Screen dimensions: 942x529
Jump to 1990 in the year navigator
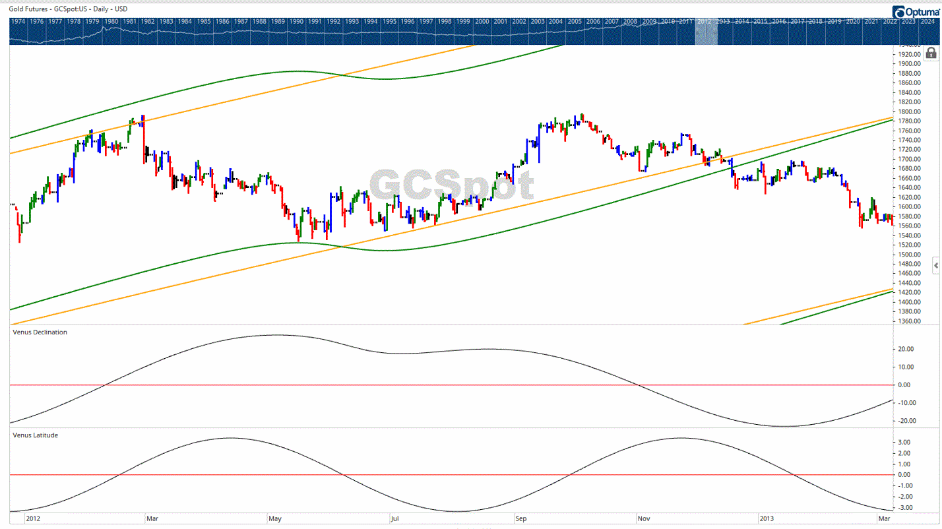coord(297,22)
